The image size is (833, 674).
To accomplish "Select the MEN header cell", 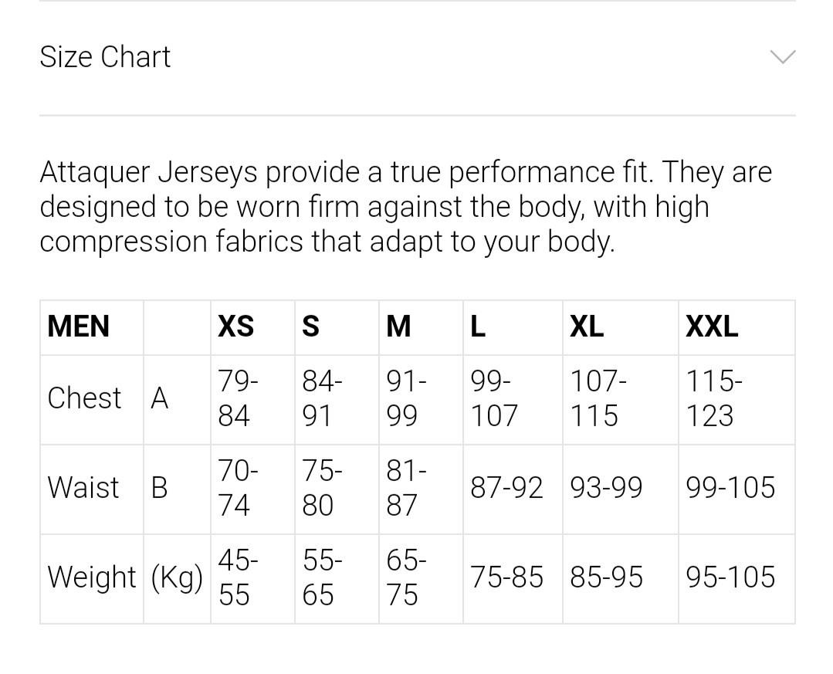I will pyautogui.click(x=79, y=327).
